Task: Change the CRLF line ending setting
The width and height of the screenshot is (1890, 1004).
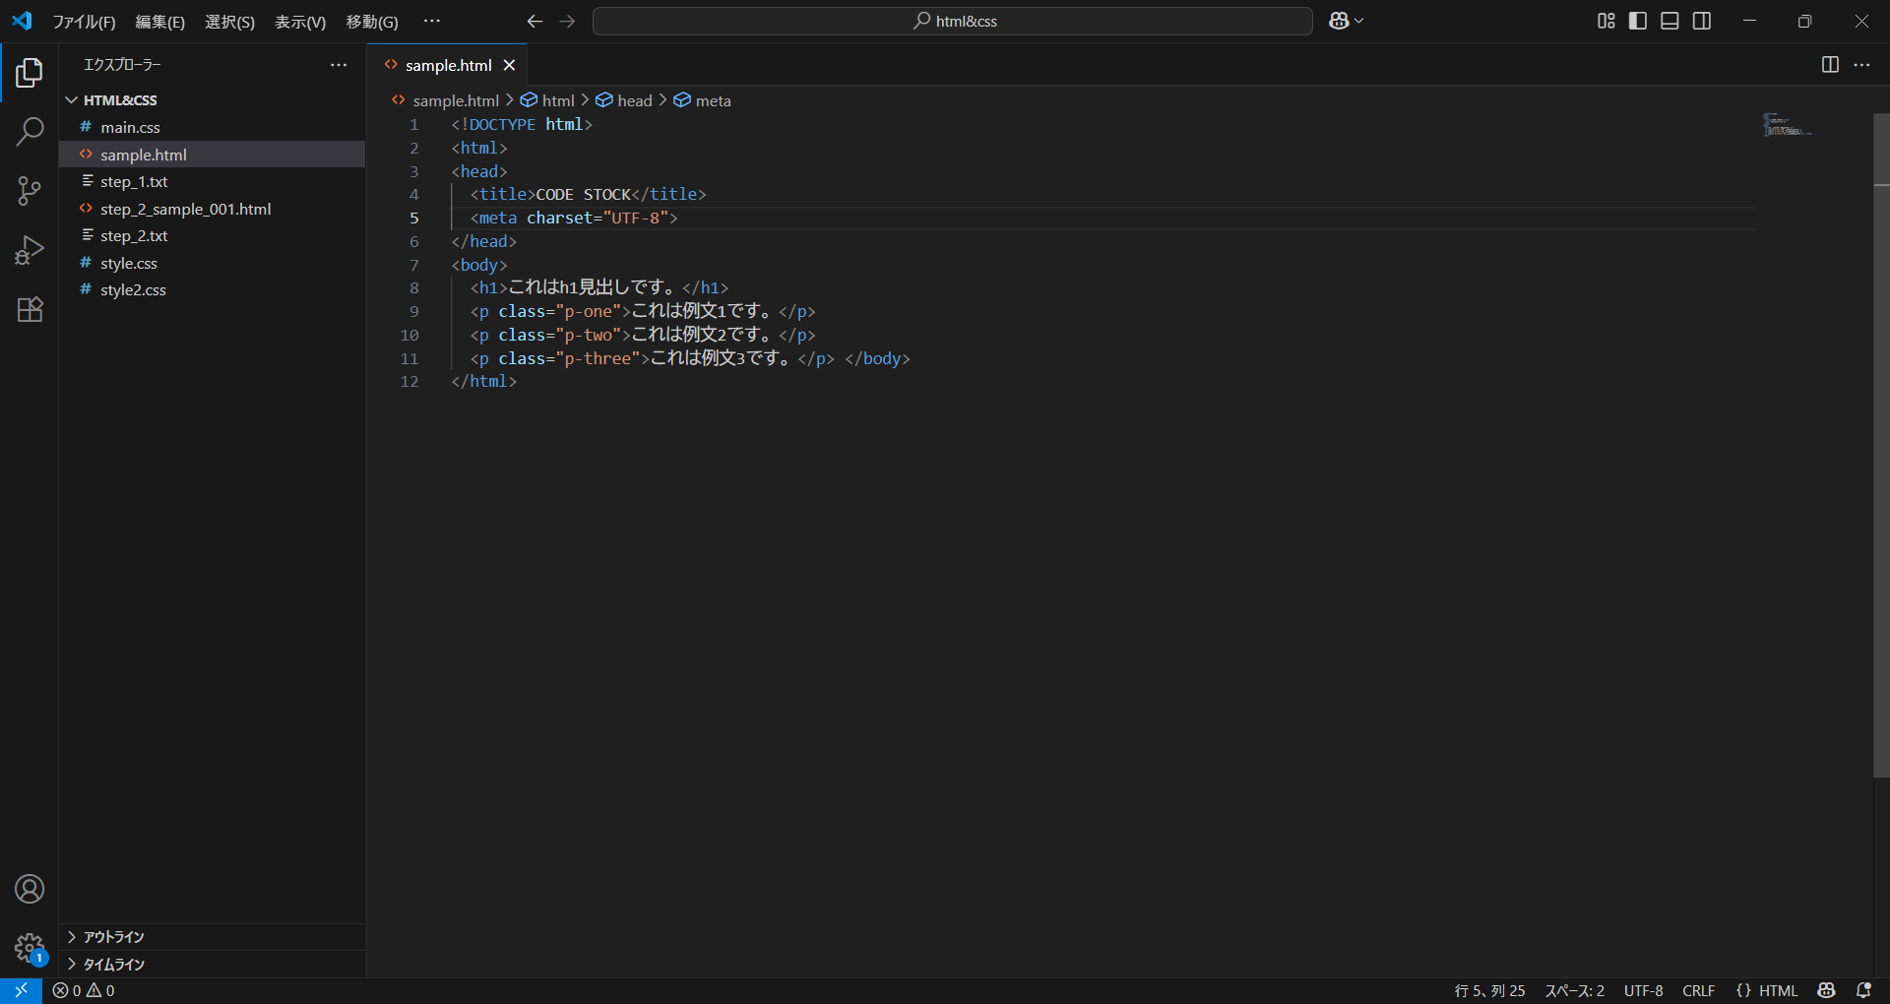Action: 1698,990
